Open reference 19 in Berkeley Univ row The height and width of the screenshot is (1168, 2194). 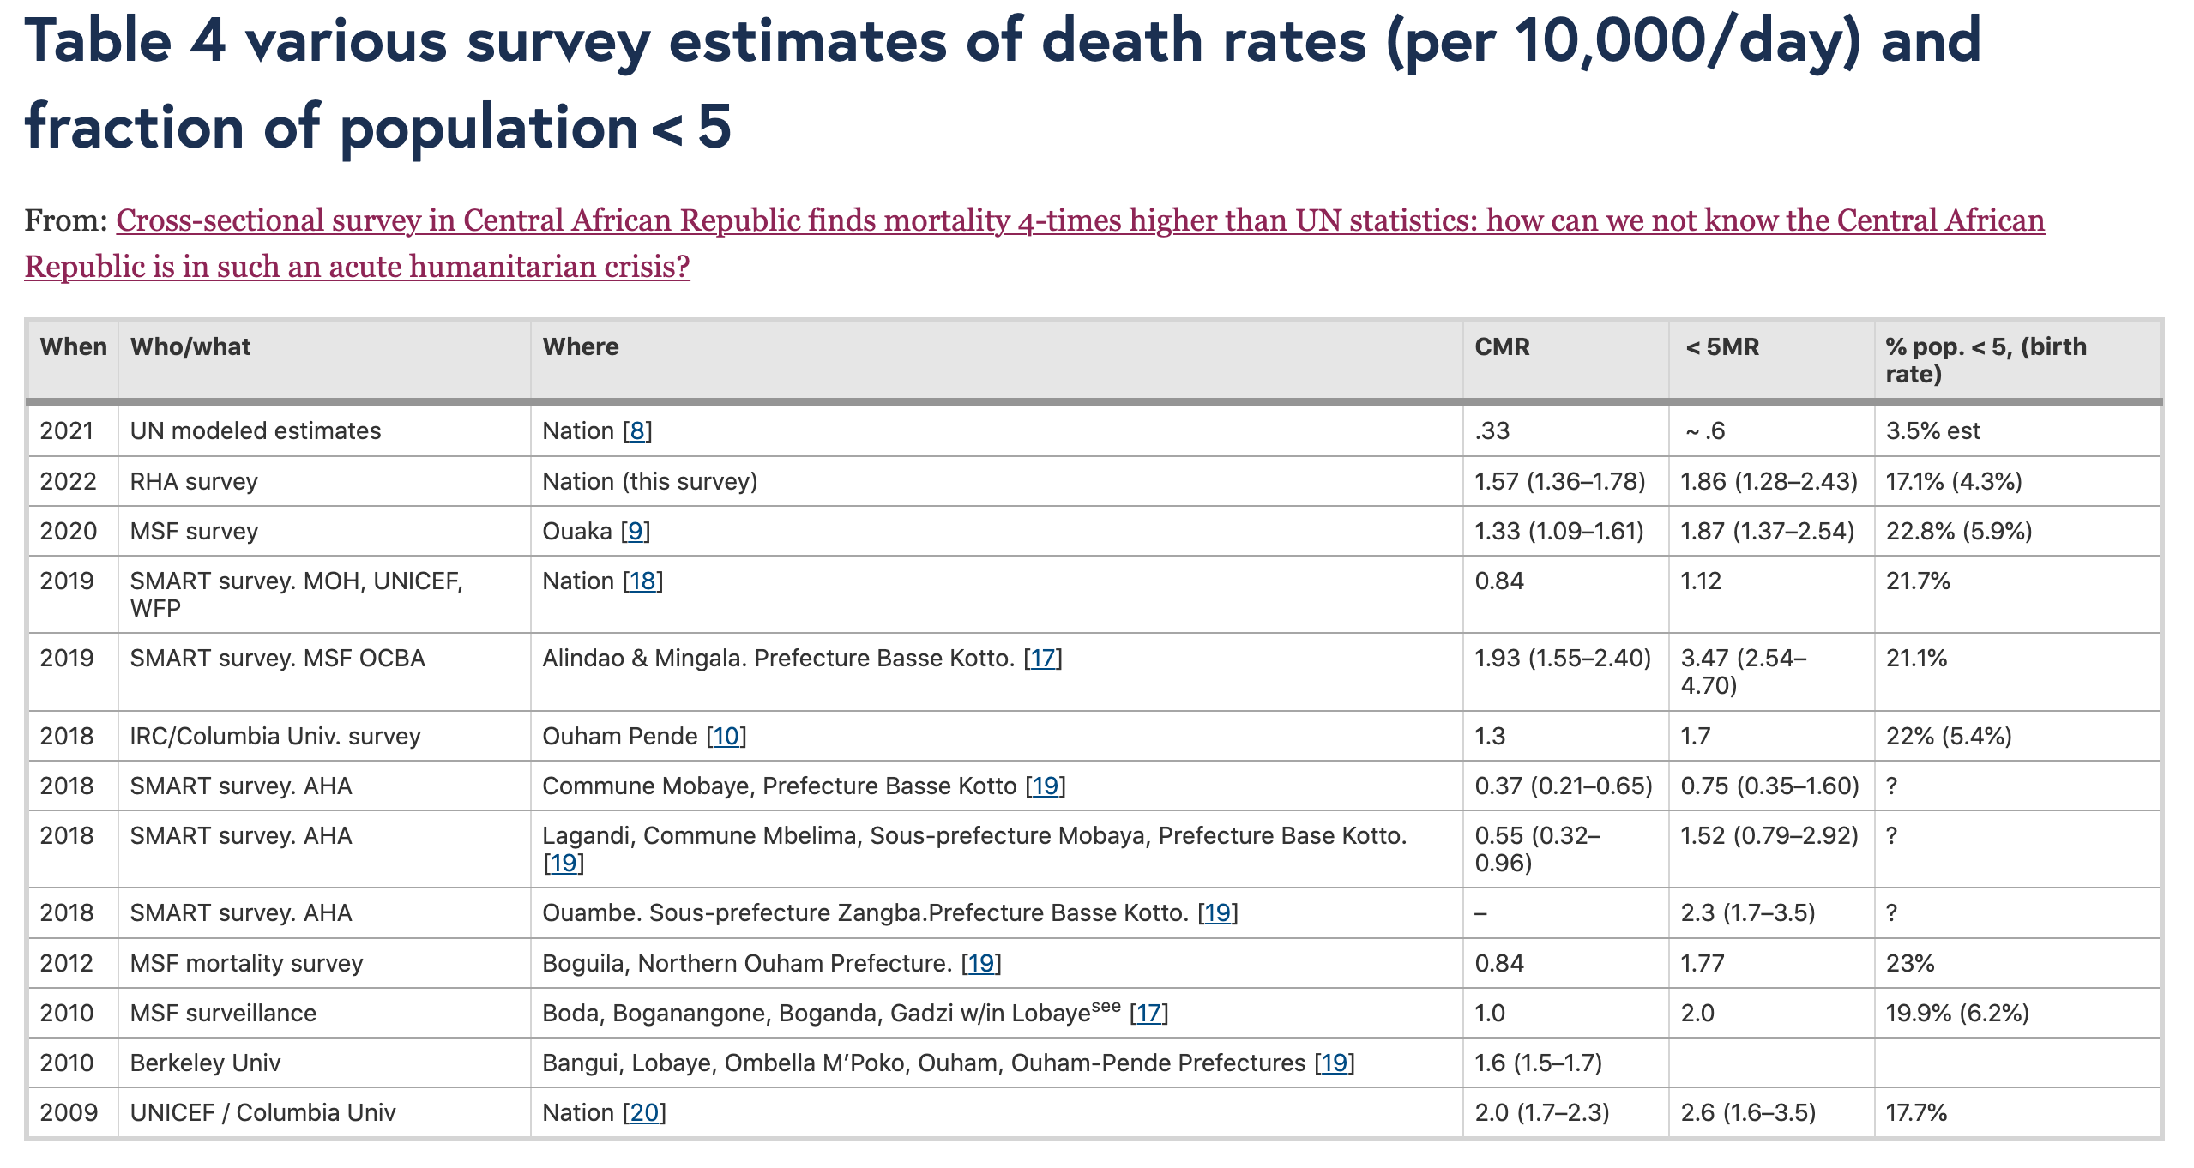point(1334,1063)
